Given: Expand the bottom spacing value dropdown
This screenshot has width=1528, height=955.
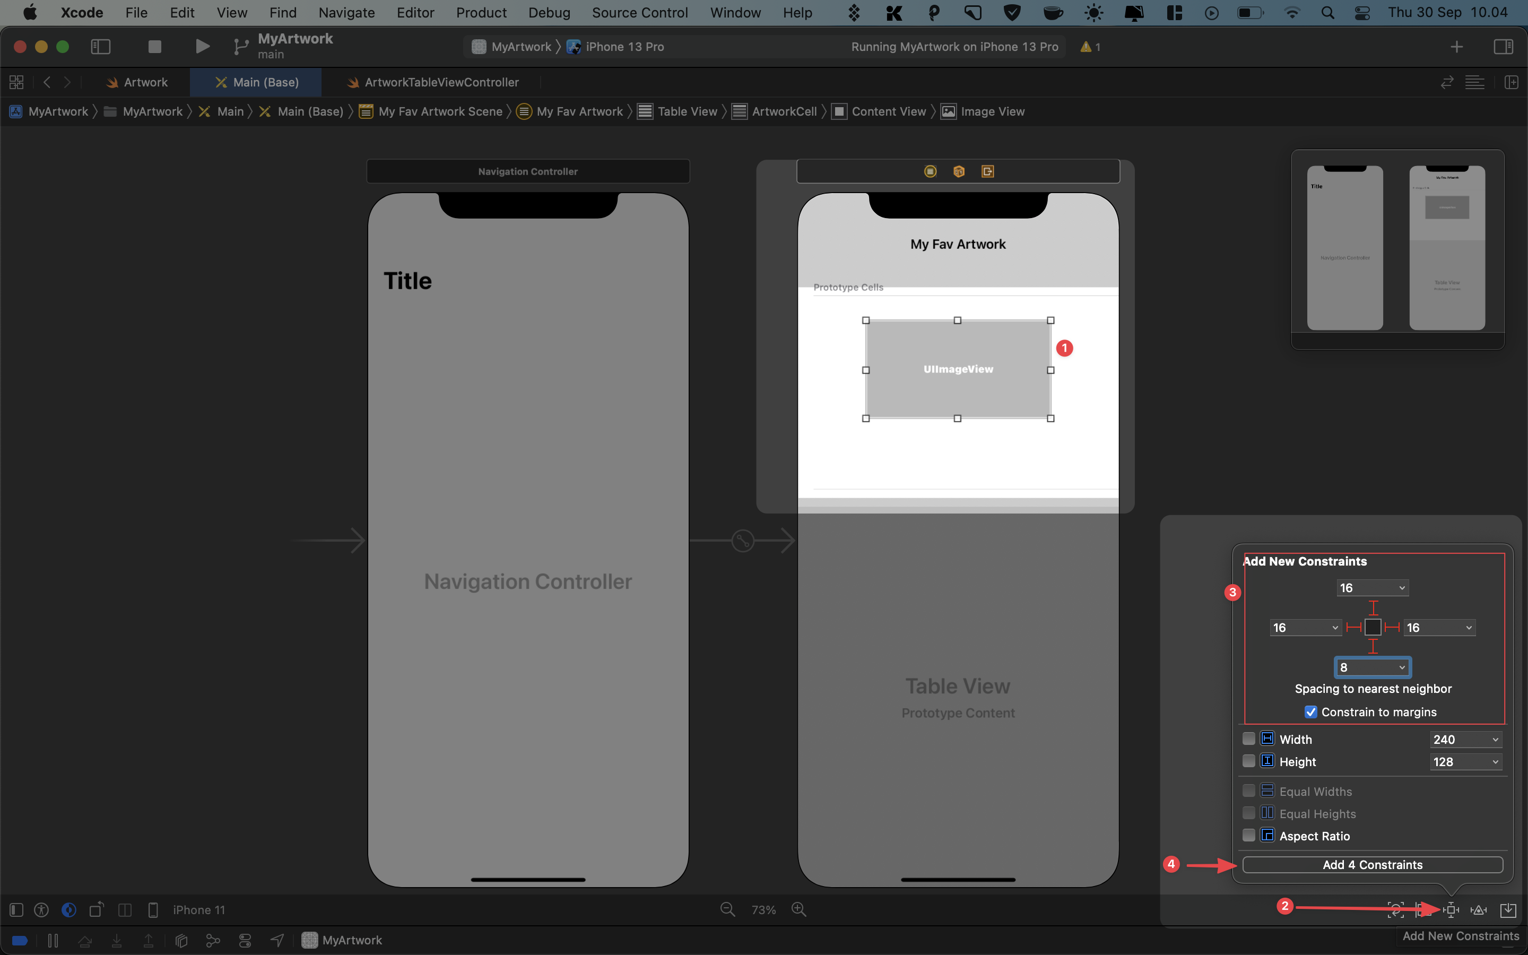Looking at the screenshot, I should (1402, 667).
